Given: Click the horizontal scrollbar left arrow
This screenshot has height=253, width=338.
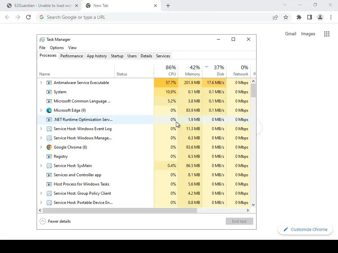Looking at the screenshot, I should click(40, 210).
